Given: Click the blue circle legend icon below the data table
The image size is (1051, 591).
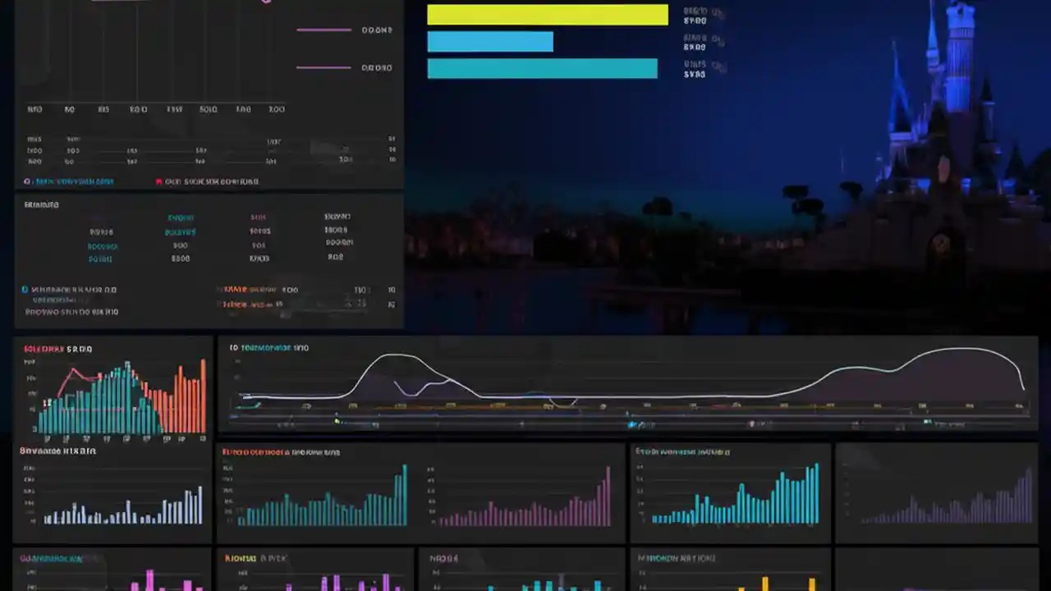Looking at the screenshot, I should click(27, 181).
